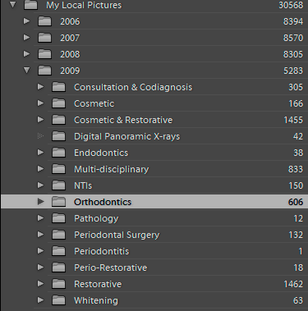Collapse the 2009 folder
The height and width of the screenshot is (311, 308).
[26, 71]
